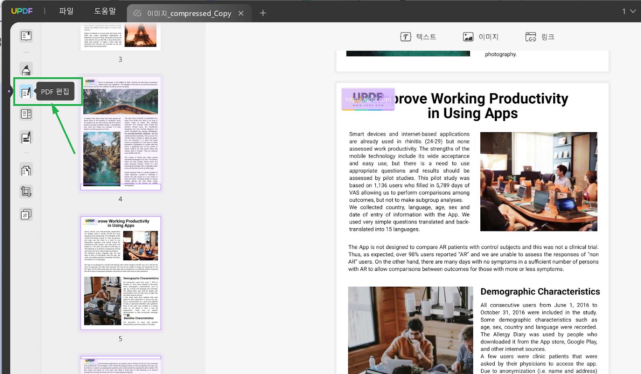Expand the window count dropdown at top right

tap(629, 11)
